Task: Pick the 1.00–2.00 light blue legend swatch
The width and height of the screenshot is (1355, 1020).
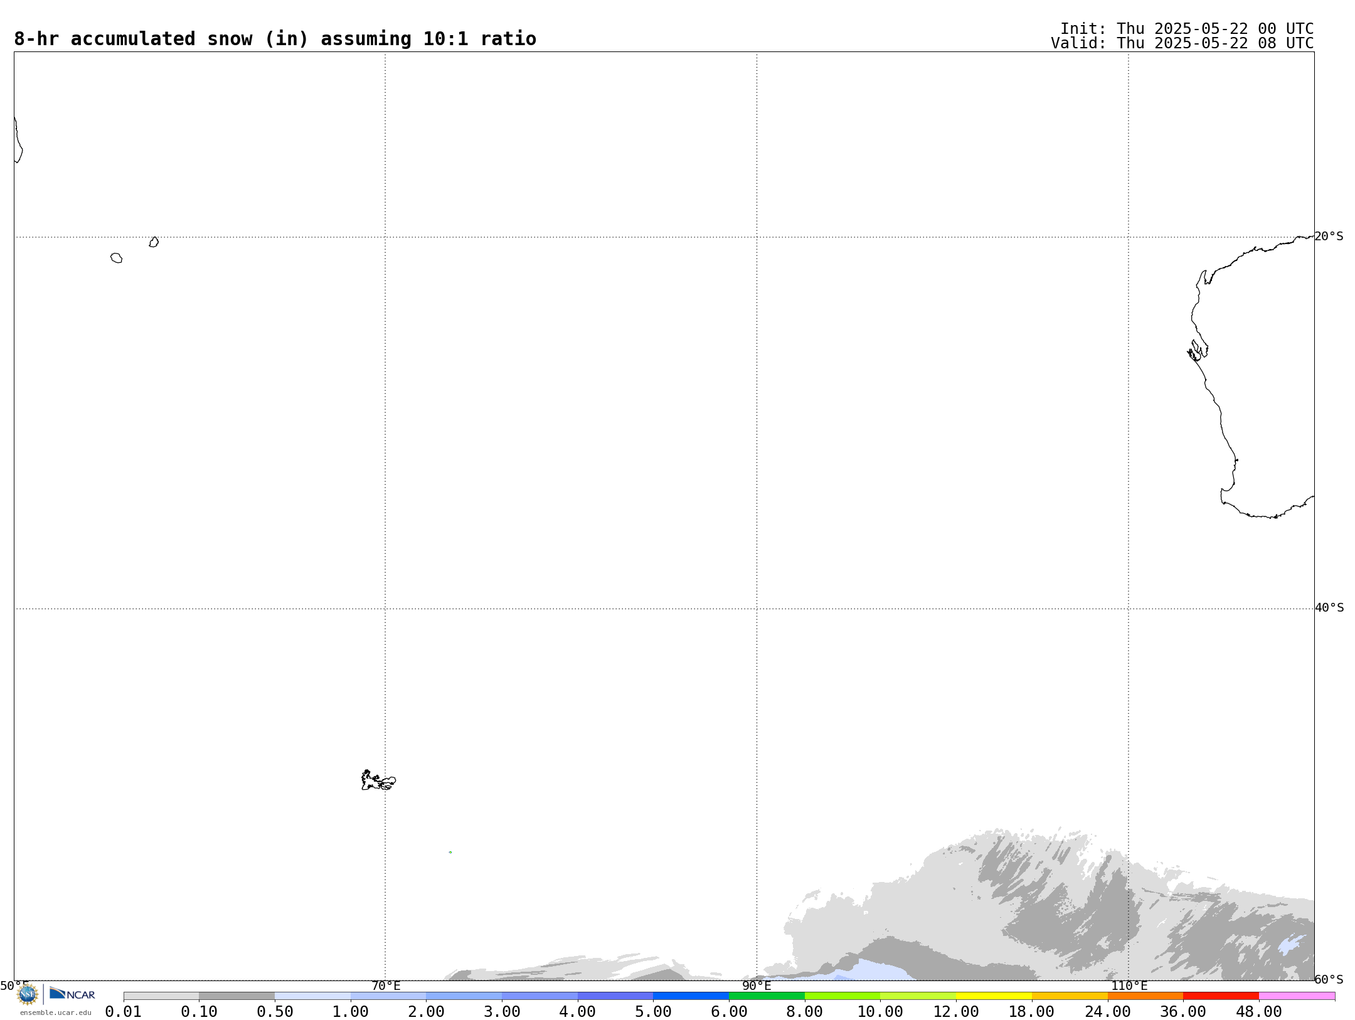Action: pos(388,996)
